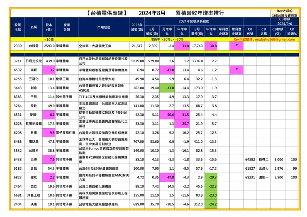Select stock code cell 2330

point(17,46)
